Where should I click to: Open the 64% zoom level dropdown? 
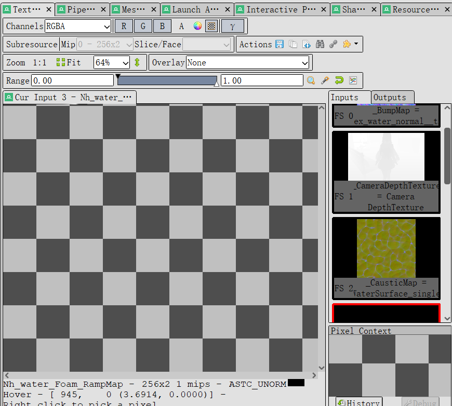tap(111, 63)
